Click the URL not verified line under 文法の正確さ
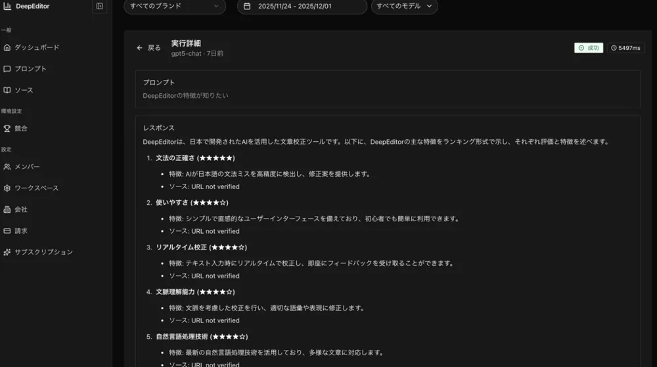The width and height of the screenshot is (657, 367). 204,186
